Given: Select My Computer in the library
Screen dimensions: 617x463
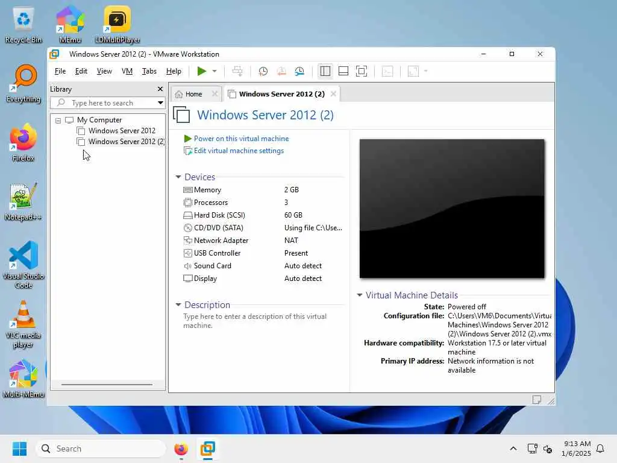Looking at the screenshot, I should 99,120.
